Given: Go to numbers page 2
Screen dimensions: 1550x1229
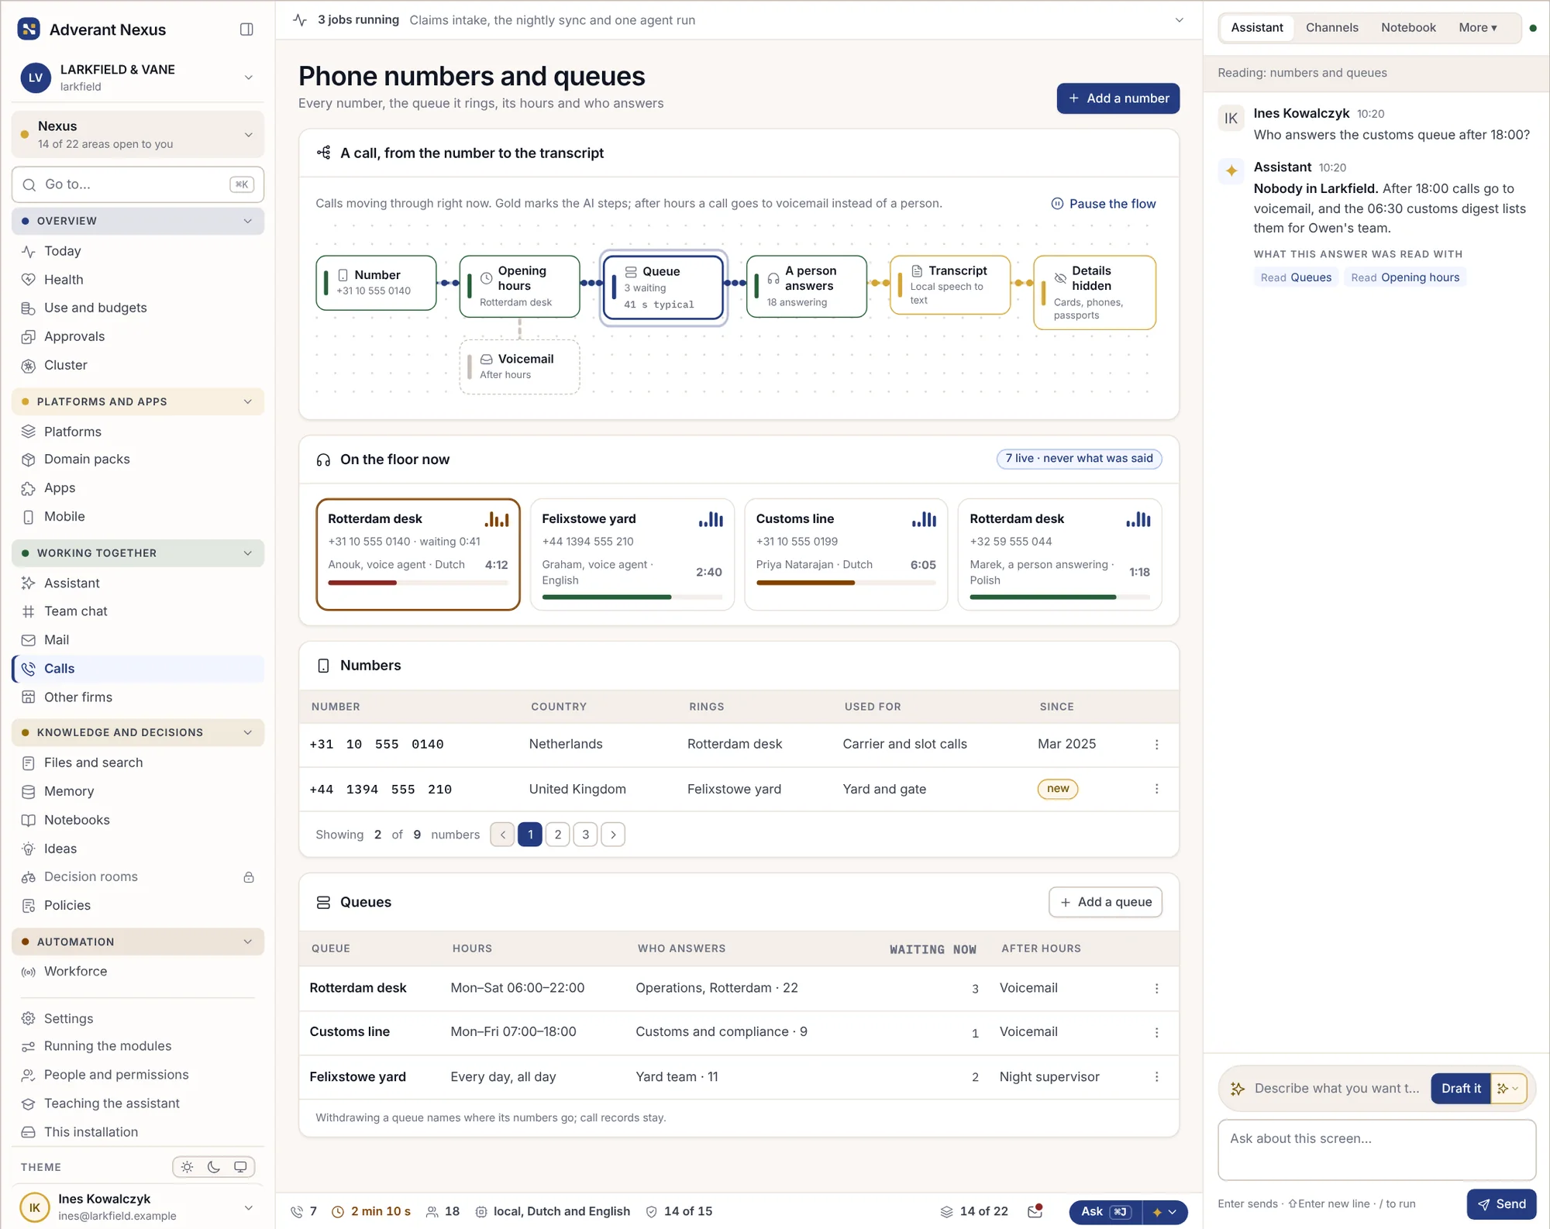Looking at the screenshot, I should pyautogui.click(x=557, y=835).
